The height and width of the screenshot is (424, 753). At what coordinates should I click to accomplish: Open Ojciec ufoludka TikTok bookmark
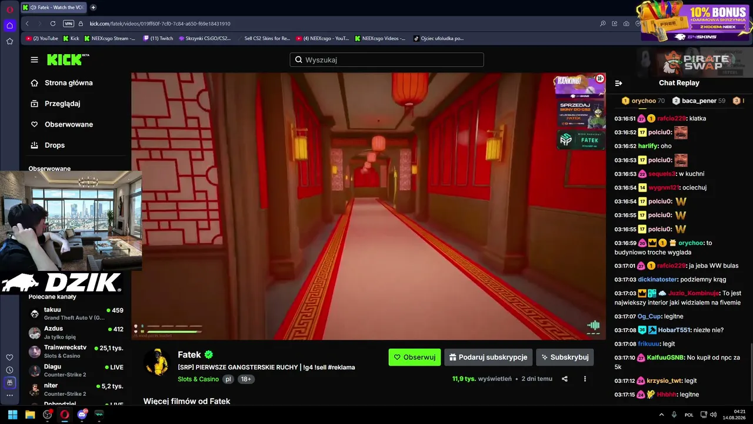point(438,38)
